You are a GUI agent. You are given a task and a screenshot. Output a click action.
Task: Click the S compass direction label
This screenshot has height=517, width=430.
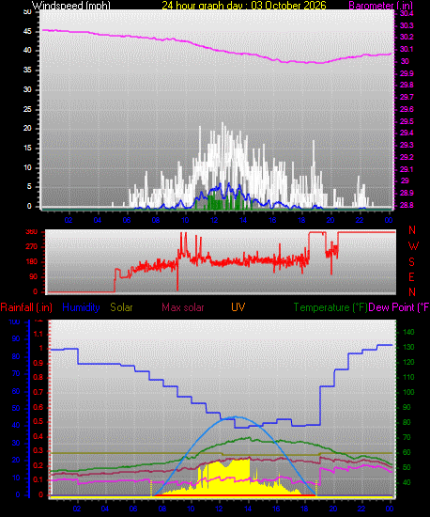(411, 262)
